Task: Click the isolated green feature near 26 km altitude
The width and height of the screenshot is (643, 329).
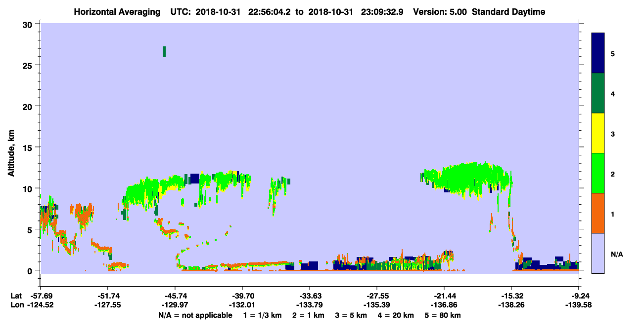Action: click(x=164, y=52)
